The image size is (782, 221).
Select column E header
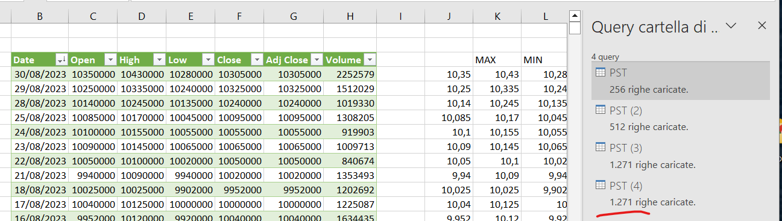tap(191, 17)
